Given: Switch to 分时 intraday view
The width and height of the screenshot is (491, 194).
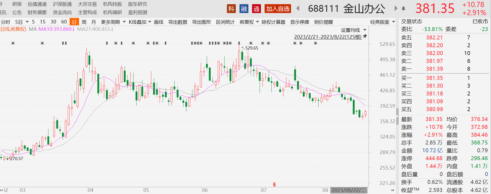Looking at the screenshot, I should 6,22.
